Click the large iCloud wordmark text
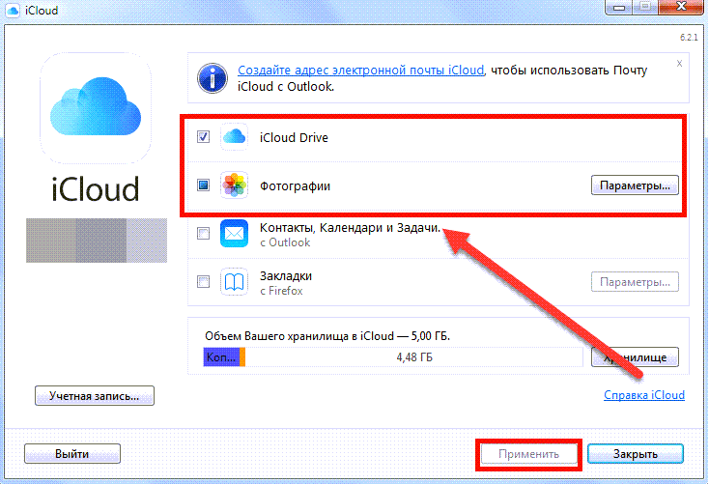The width and height of the screenshot is (709, 484). (x=95, y=189)
